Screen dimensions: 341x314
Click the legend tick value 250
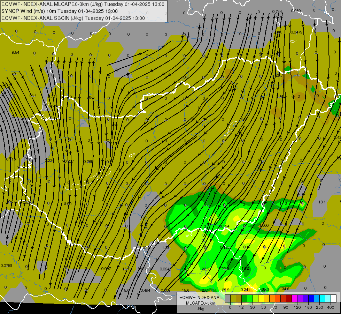(319, 307)
